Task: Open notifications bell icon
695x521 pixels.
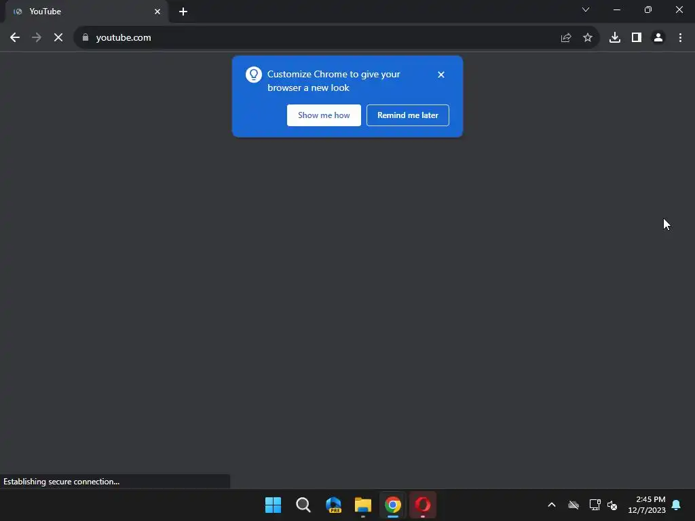Action: tap(677, 505)
